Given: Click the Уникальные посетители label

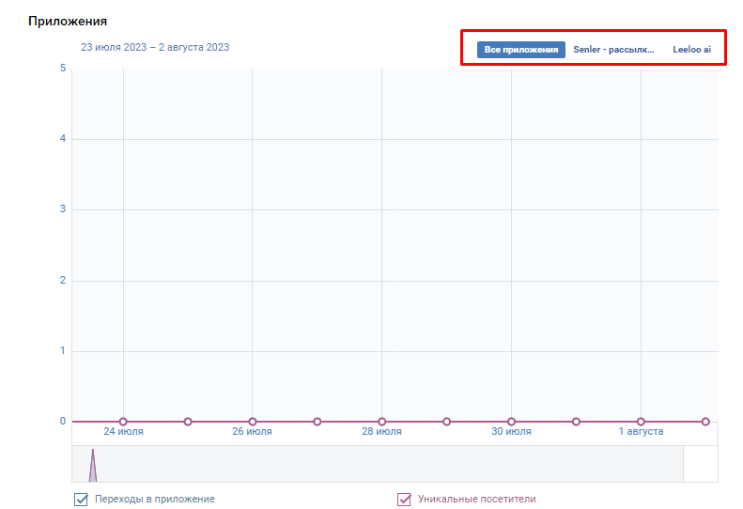Looking at the screenshot, I should tap(476, 499).
